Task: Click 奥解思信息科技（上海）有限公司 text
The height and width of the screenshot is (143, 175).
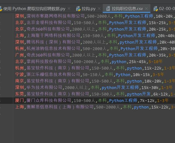Action: (60, 107)
